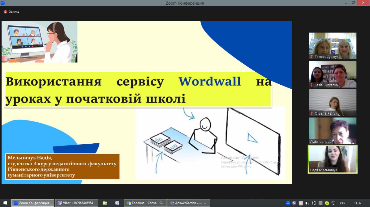Click the Zoom logo in the title bar
Image resolution: width=370 pixels, height=207 pixels.
[x=3, y=3]
